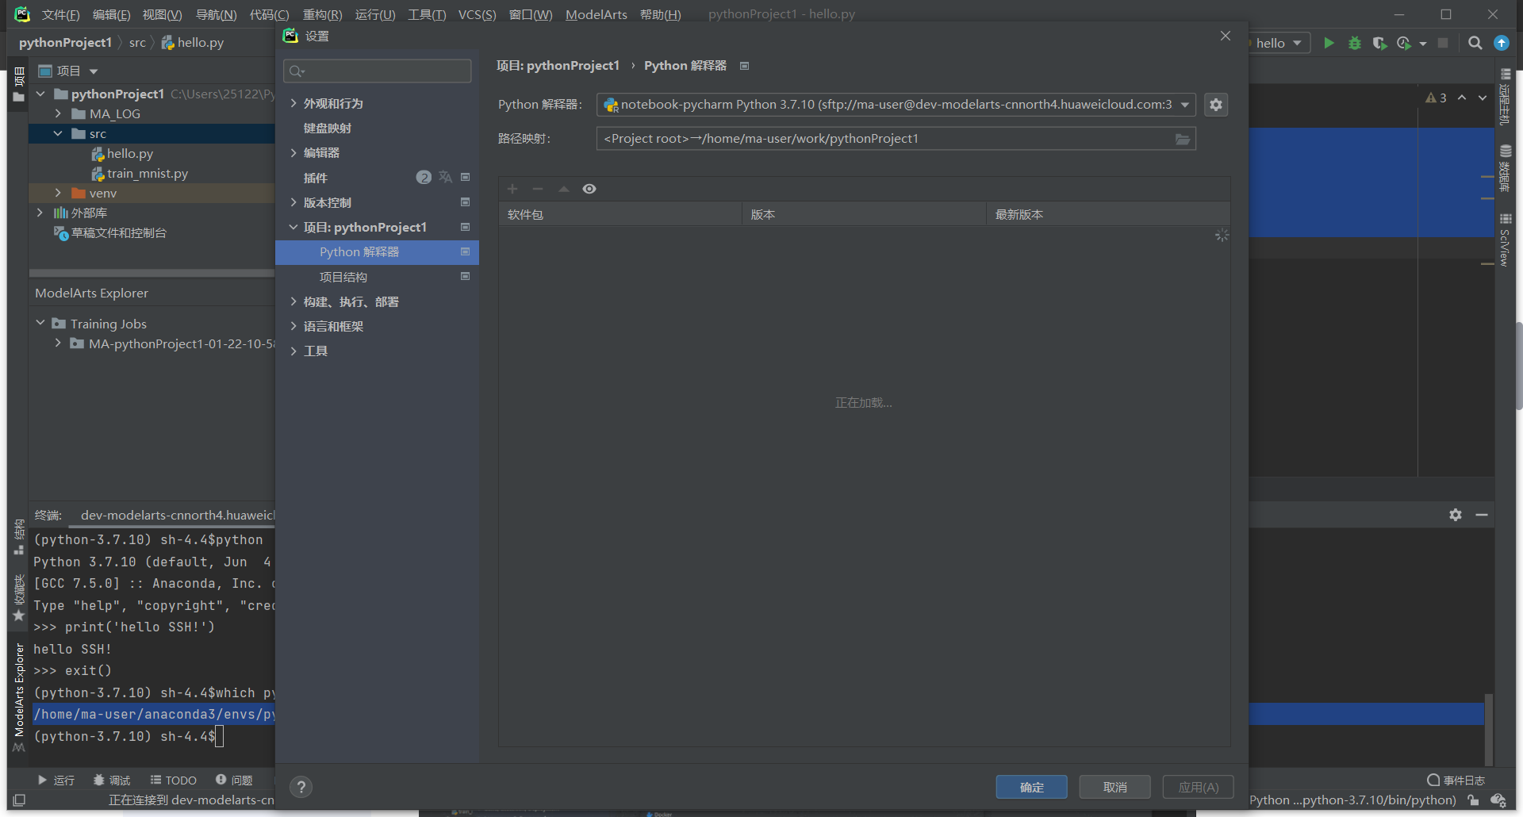This screenshot has height=817, width=1523.
Task: Open the 数据库 side tool window
Action: [1505, 168]
